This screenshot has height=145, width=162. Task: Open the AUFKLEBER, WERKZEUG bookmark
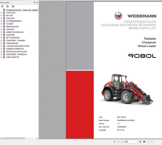(x=16, y=54)
